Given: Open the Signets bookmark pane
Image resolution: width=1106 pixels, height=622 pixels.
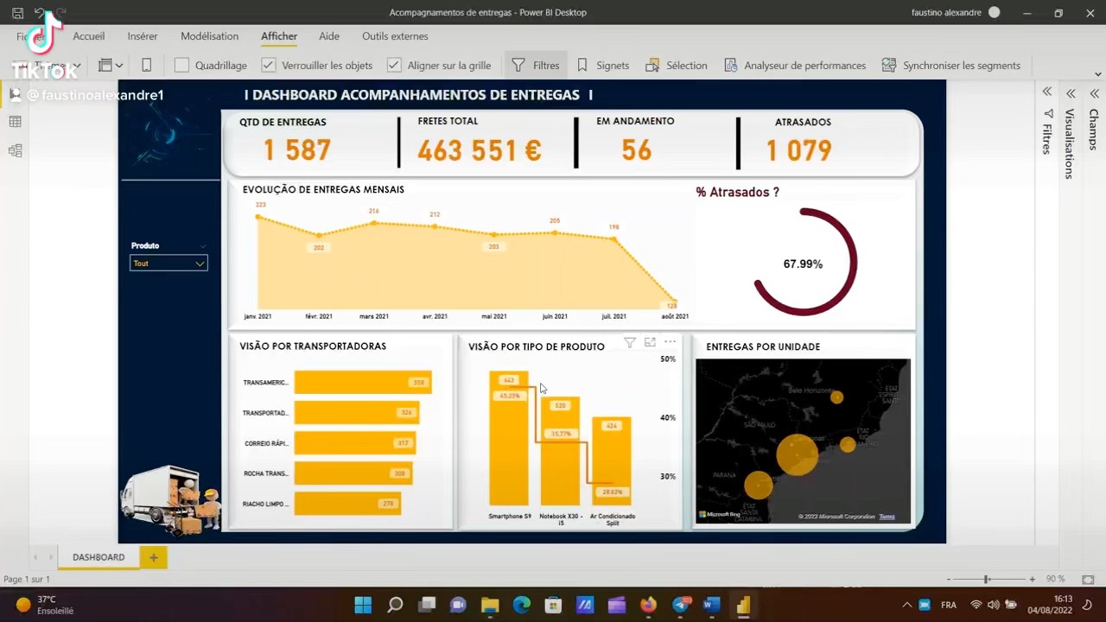Looking at the screenshot, I should (x=582, y=66).
